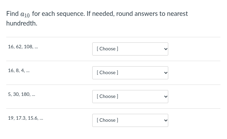The image size is (227, 139).
Task: Click the word hundredth in the prompt
Action: pyautogui.click(x=21, y=23)
